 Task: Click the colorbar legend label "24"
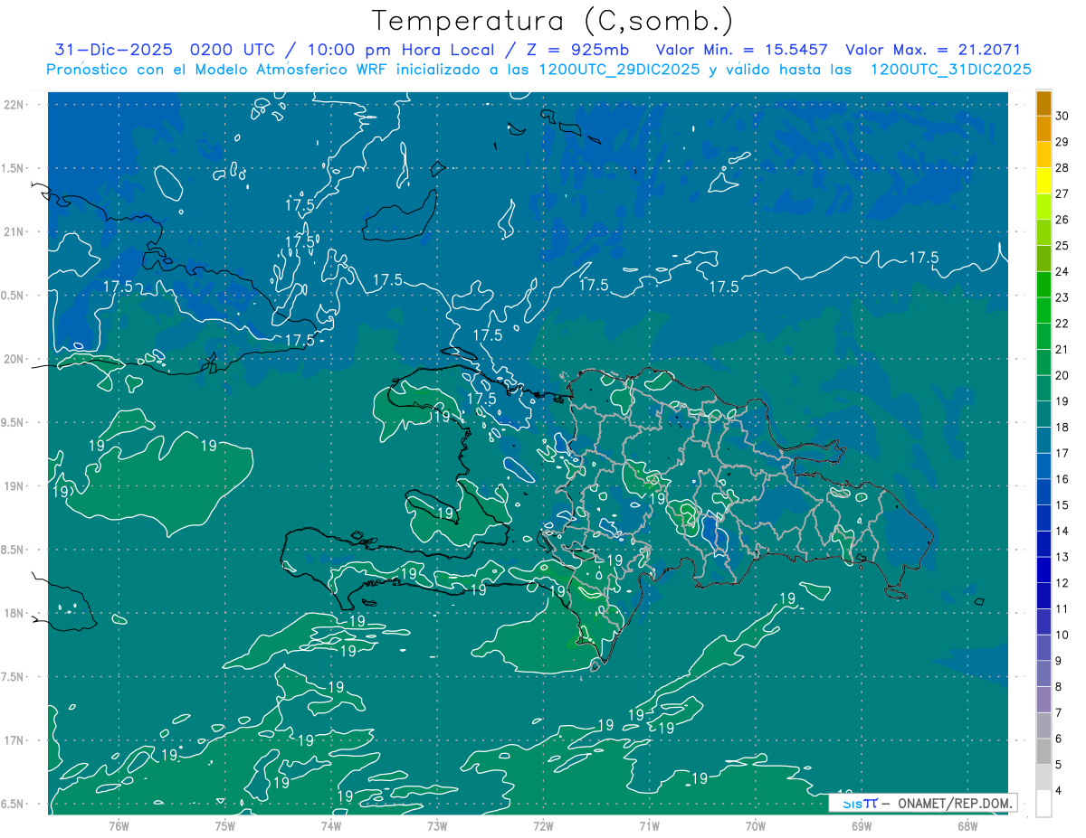(x=1062, y=271)
